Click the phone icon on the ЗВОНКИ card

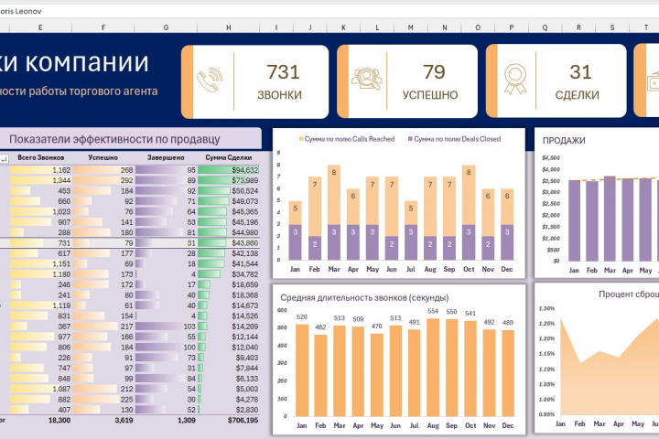click(210, 80)
